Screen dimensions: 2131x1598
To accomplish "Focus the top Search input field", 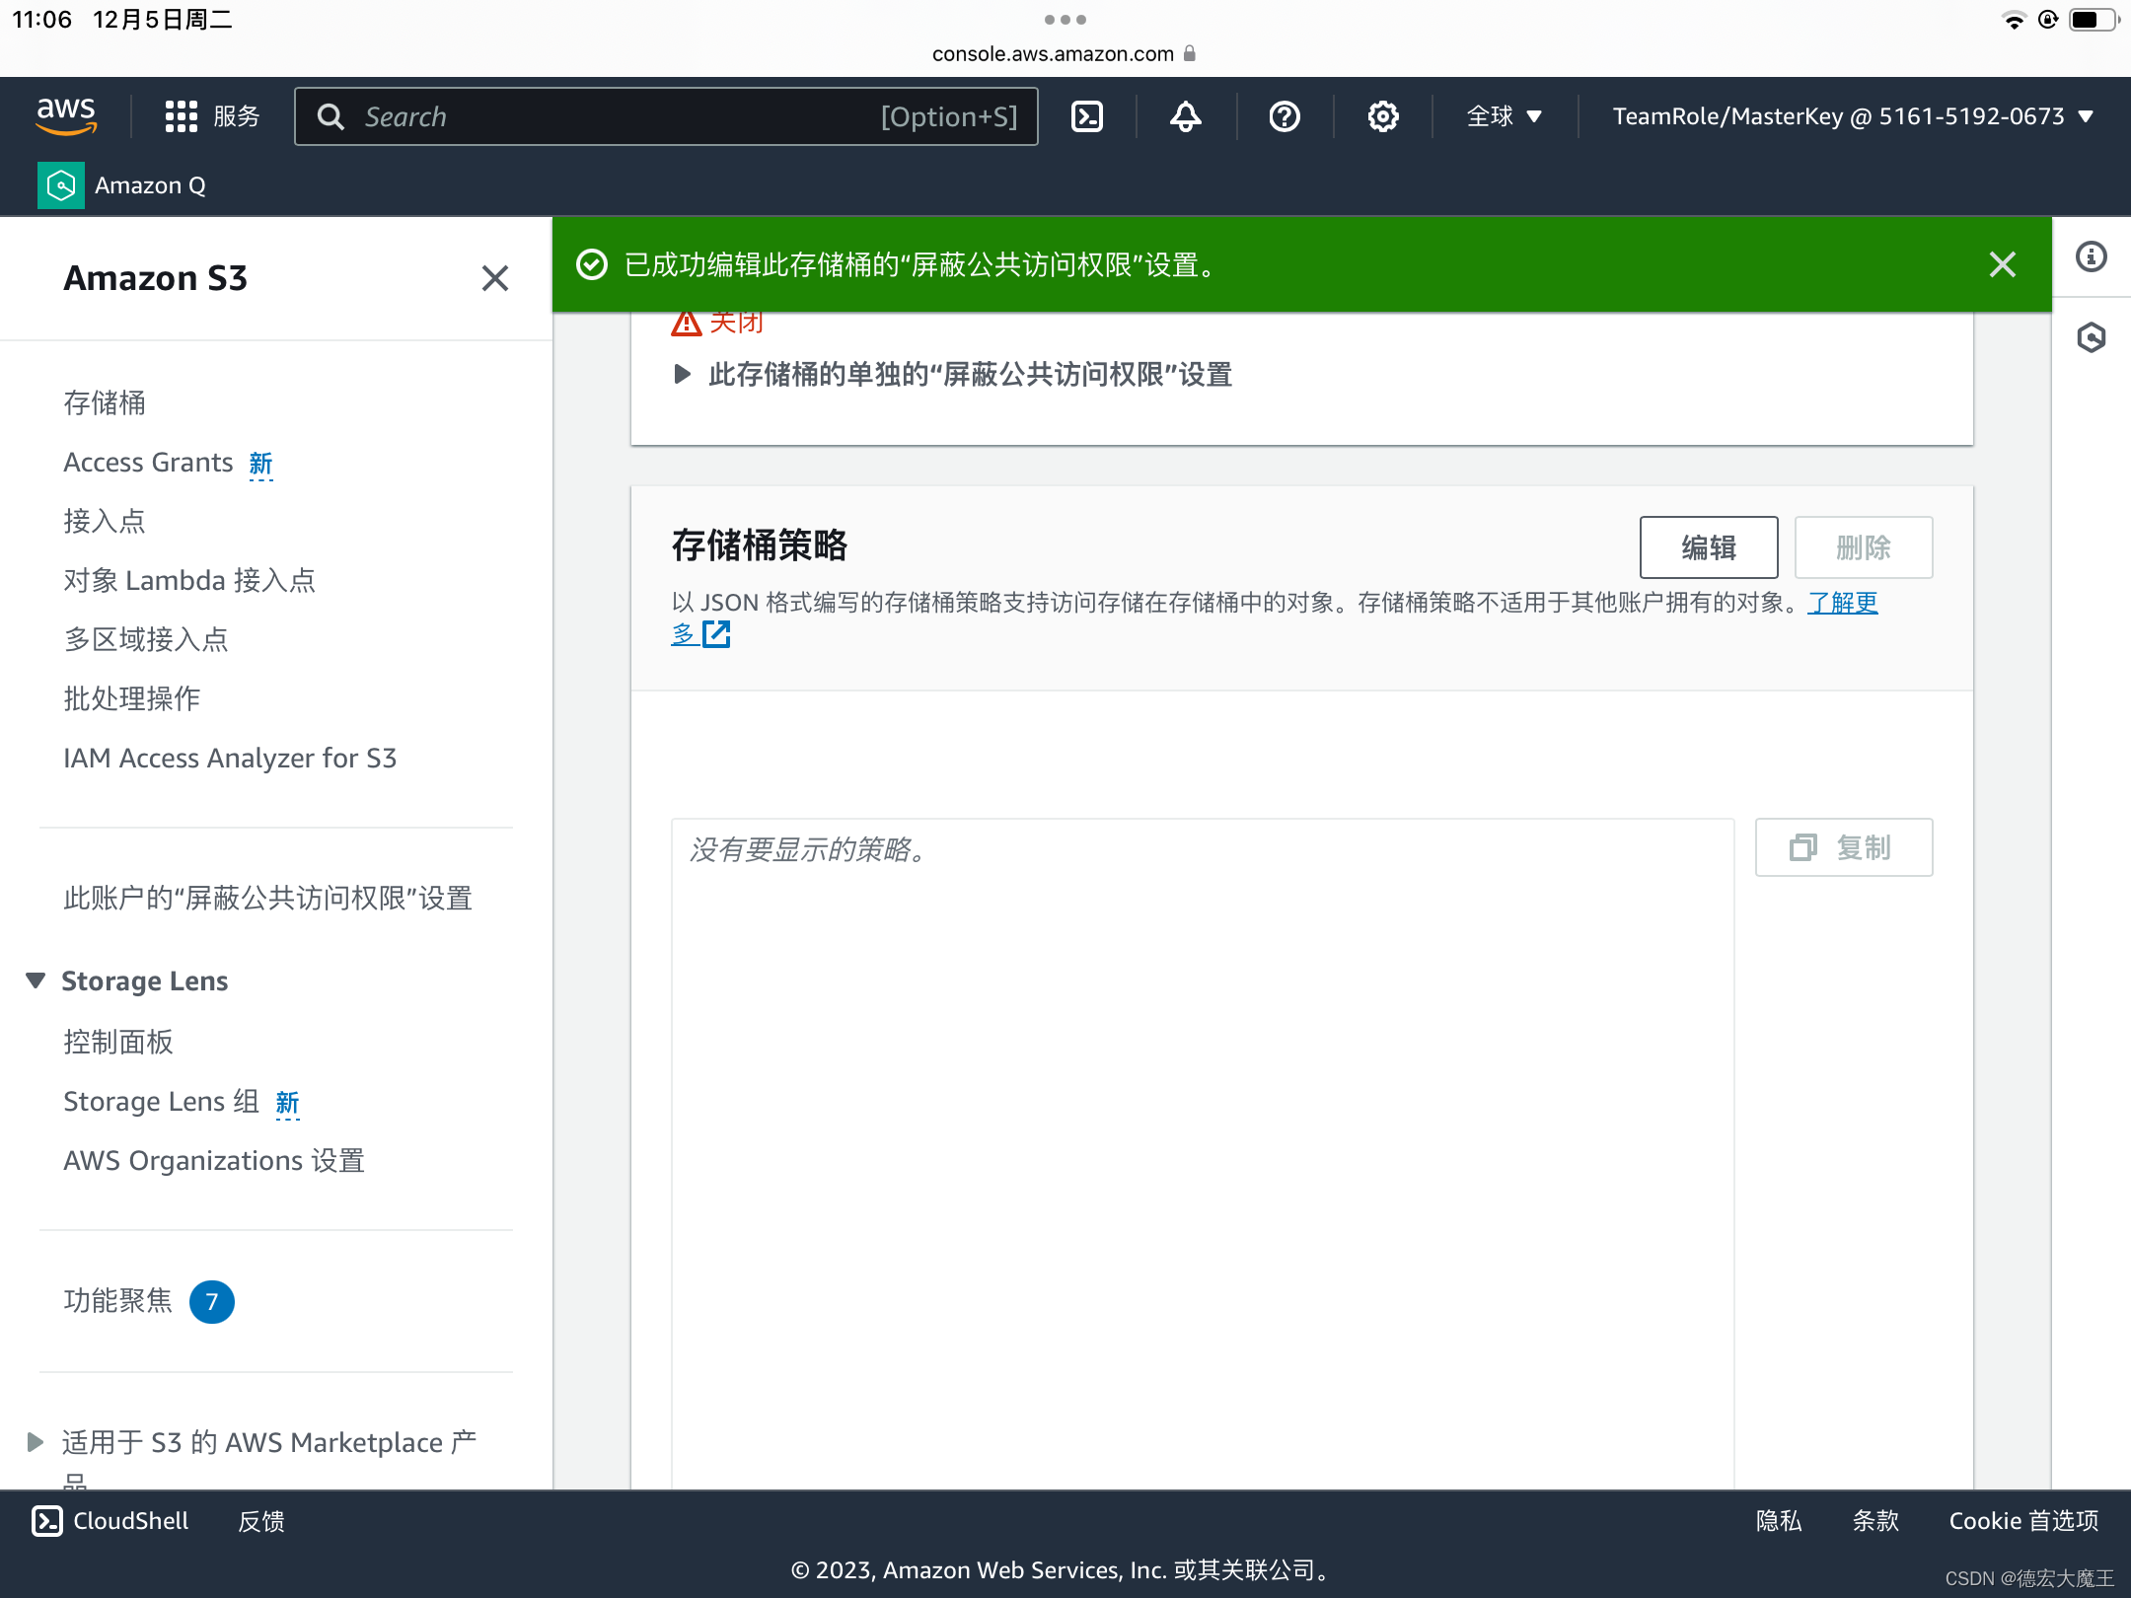I will point(666,116).
